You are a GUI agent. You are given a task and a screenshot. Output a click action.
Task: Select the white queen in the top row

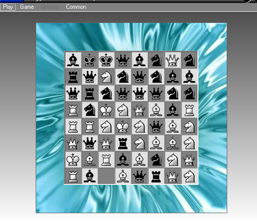pos(173,60)
